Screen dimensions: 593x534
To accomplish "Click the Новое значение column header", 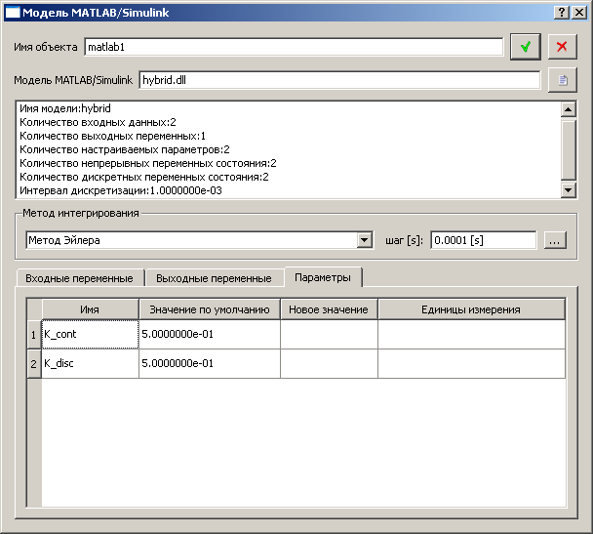I will pyautogui.click(x=329, y=309).
